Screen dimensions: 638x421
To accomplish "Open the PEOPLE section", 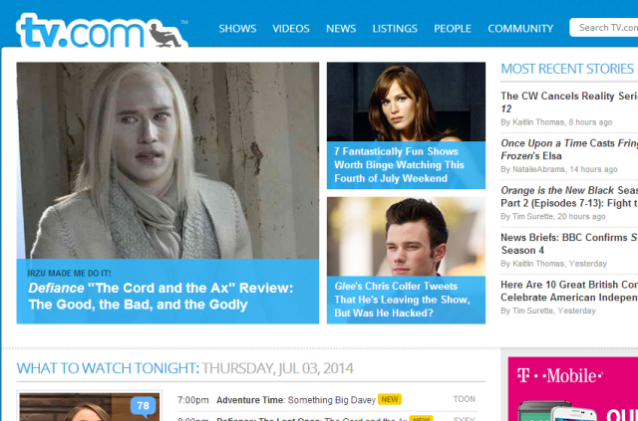I will click(x=453, y=29).
